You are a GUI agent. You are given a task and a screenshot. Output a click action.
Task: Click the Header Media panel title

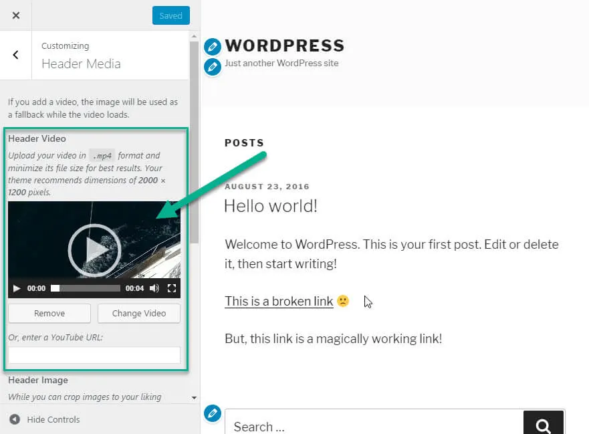81,64
